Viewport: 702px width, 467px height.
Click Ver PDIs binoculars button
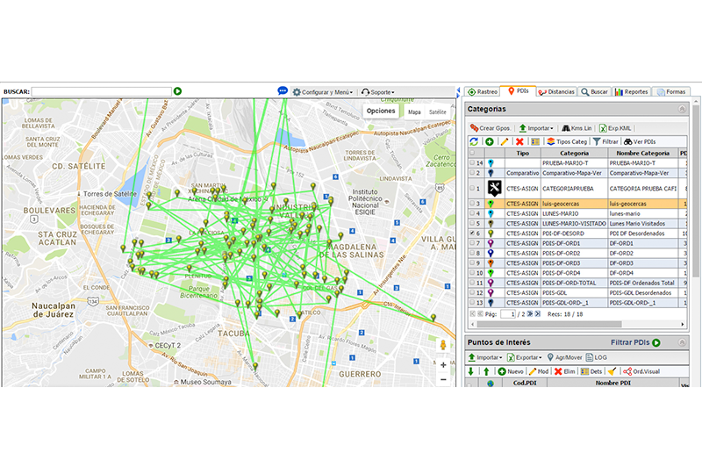click(x=640, y=141)
